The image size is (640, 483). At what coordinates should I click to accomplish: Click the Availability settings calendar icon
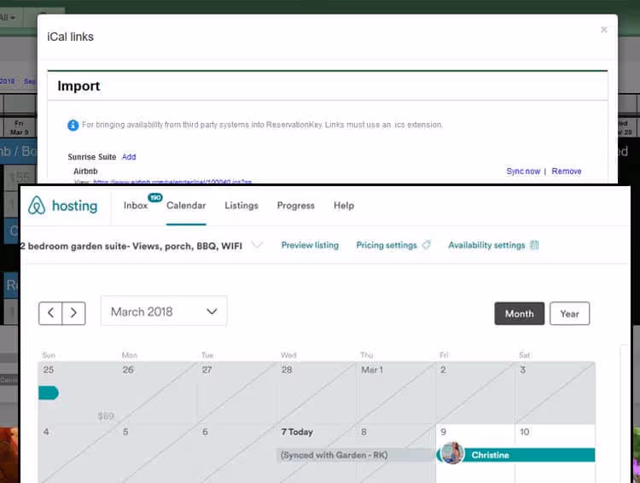tap(534, 245)
